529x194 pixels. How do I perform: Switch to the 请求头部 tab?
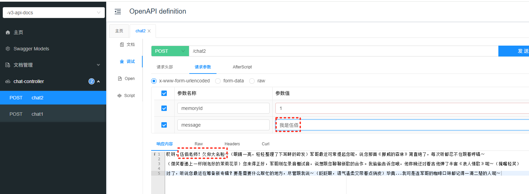pyautogui.click(x=165, y=67)
